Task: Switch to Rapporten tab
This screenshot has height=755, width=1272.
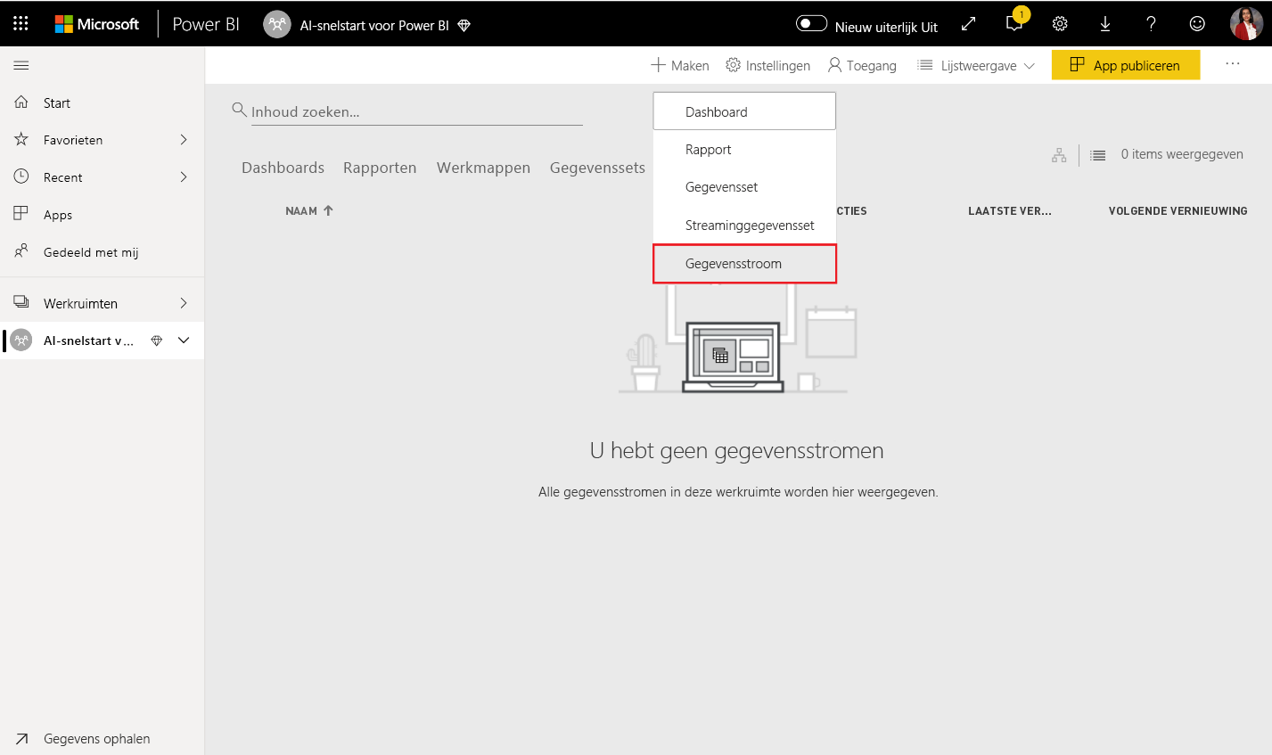Action: [x=380, y=168]
